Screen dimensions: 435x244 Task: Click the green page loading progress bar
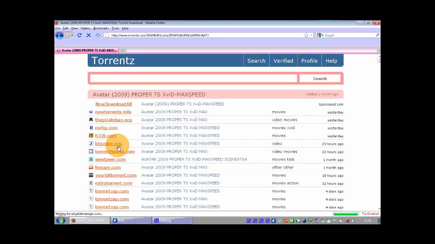[x=346, y=214]
